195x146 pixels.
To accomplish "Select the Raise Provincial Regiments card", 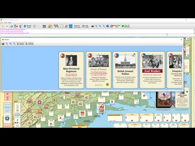I will 71,70.
